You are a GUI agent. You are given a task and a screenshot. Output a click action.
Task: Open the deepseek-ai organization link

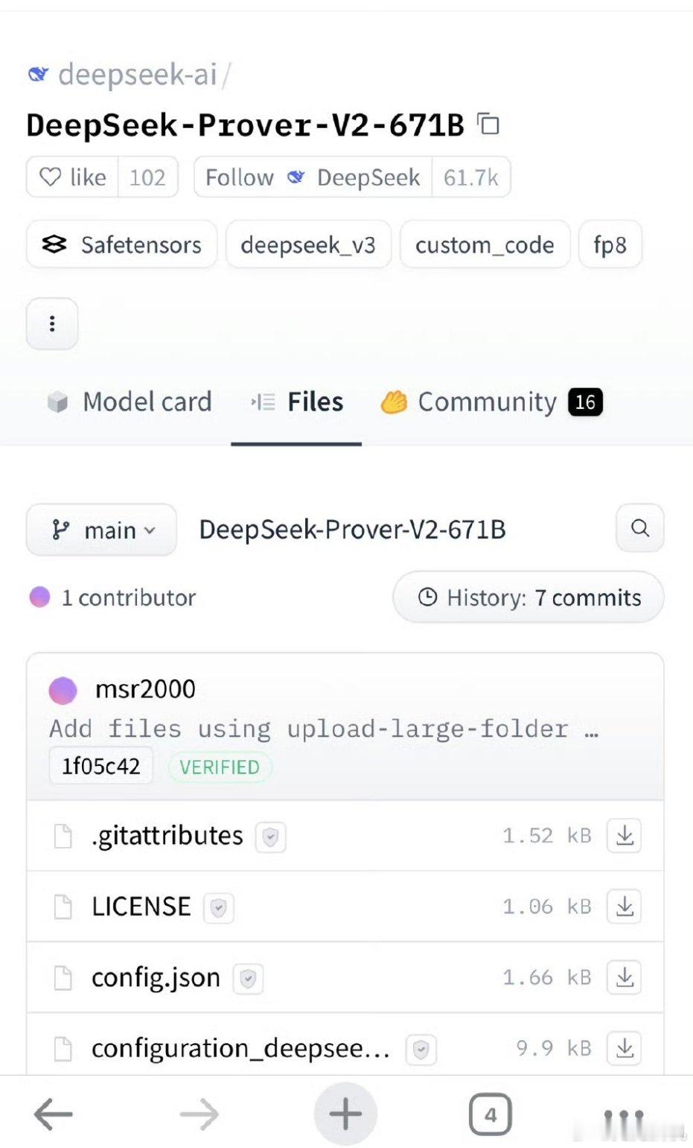[138, 74]
